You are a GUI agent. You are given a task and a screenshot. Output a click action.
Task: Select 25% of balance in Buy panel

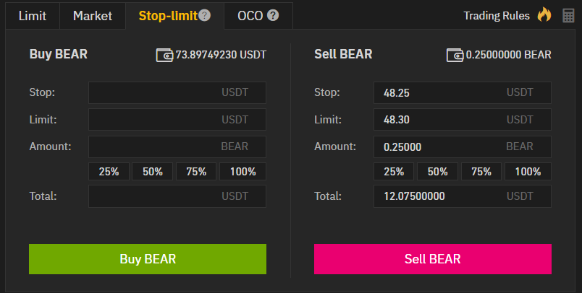pos(109,172)
